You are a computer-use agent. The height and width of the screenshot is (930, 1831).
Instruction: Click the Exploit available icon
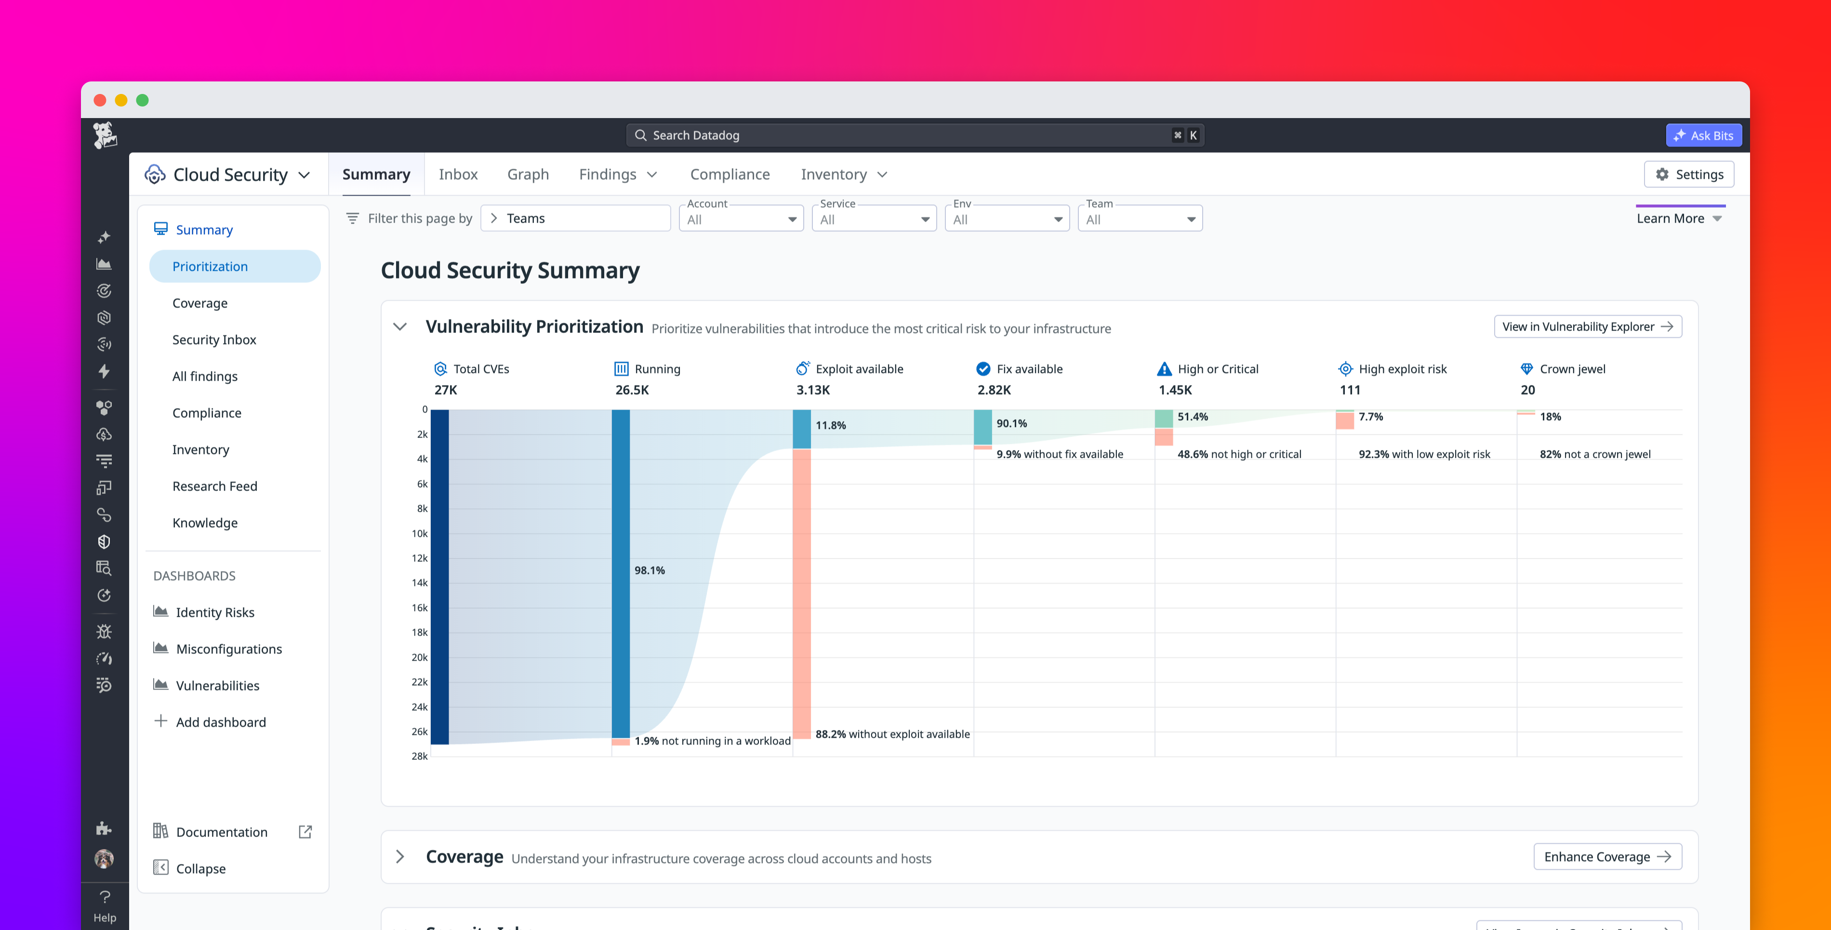click(x=802, y=368)
